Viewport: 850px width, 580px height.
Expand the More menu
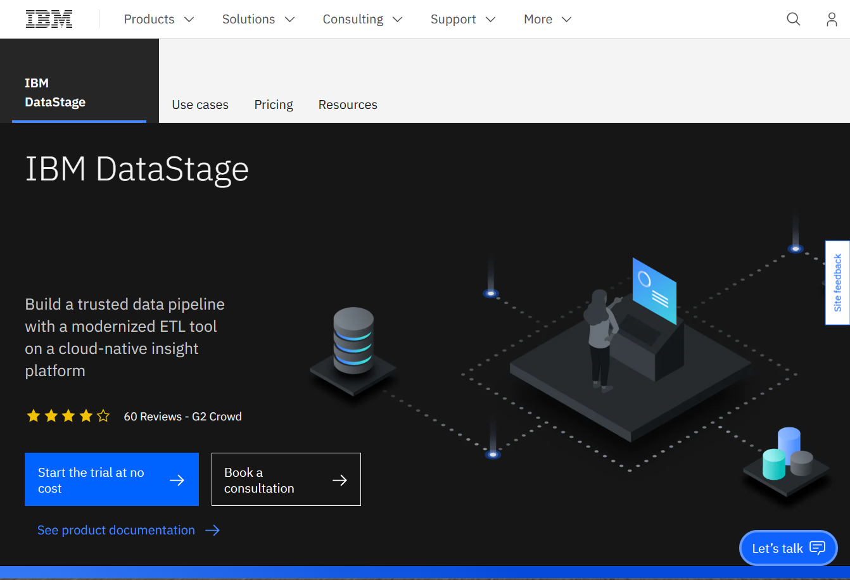coord(548,19)
